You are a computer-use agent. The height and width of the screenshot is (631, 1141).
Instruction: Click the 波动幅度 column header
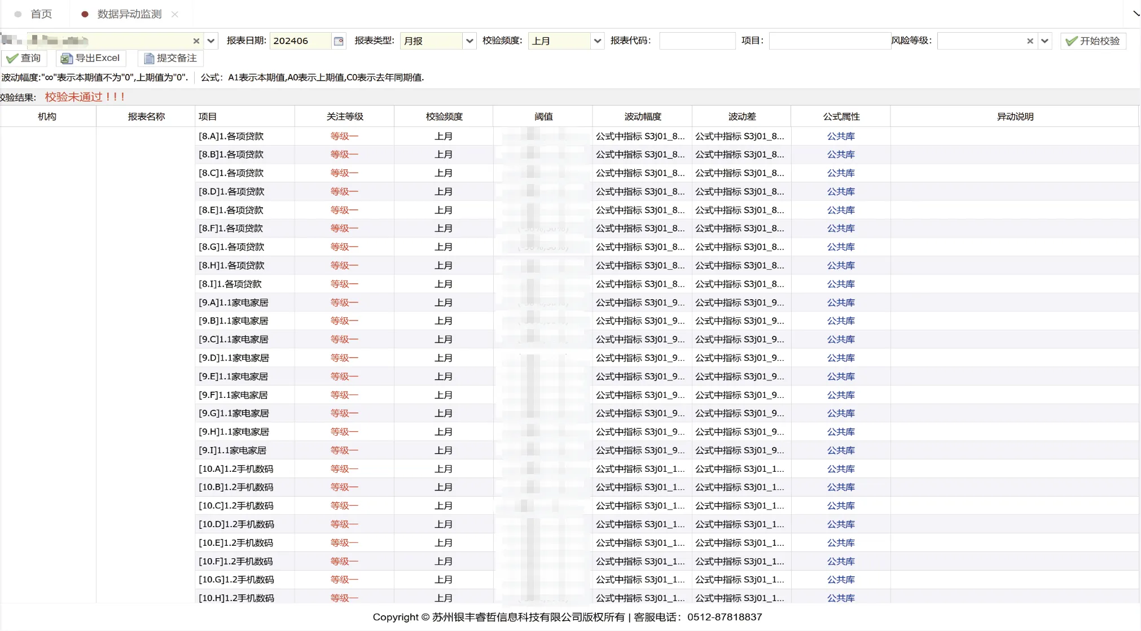tap(642, 116)
